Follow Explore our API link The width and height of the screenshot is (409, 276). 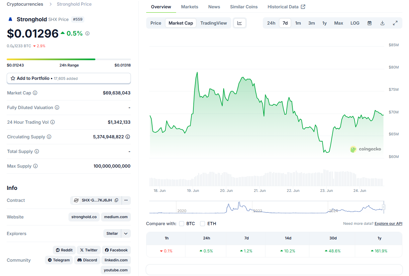(x=388, y=223)
